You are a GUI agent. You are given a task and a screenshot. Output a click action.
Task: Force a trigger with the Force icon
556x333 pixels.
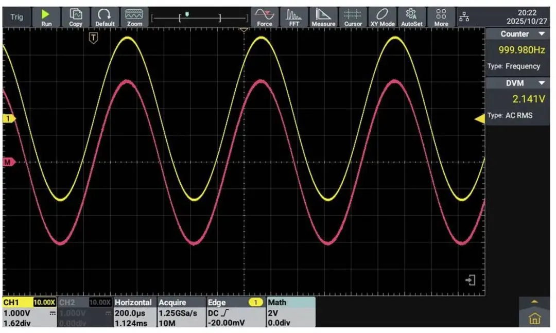(x=265, y=17)
